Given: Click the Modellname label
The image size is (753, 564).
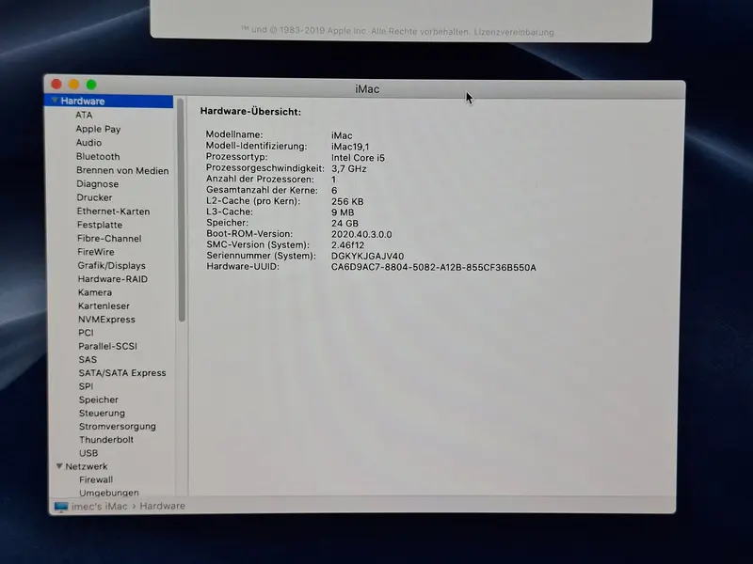Looking at the screenshot, I should 234,134.
